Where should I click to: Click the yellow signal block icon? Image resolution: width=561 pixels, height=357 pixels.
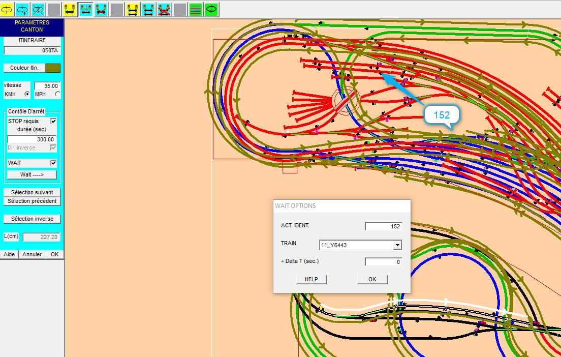70,10
